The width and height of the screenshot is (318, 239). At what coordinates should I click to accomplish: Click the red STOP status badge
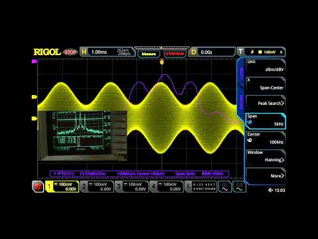[70, 52]
